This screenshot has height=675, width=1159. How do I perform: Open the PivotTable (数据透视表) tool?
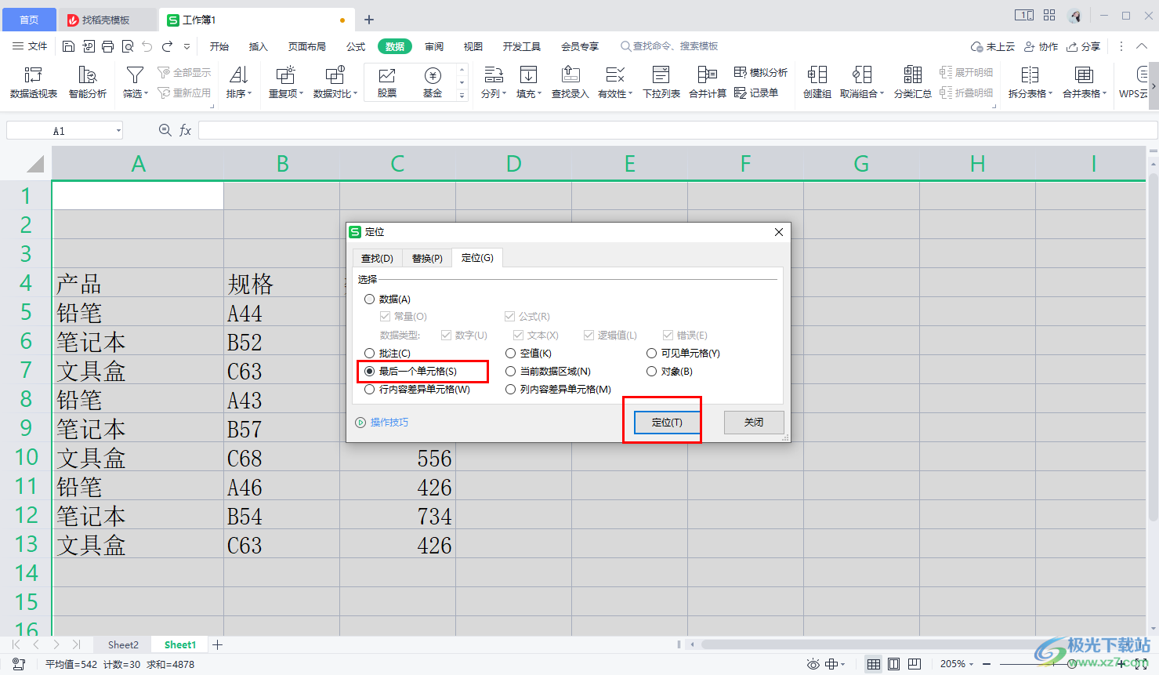tap(34, 82)
